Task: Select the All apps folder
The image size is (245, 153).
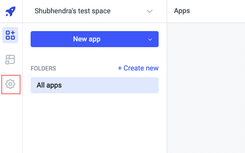Action: coord(94,85)
